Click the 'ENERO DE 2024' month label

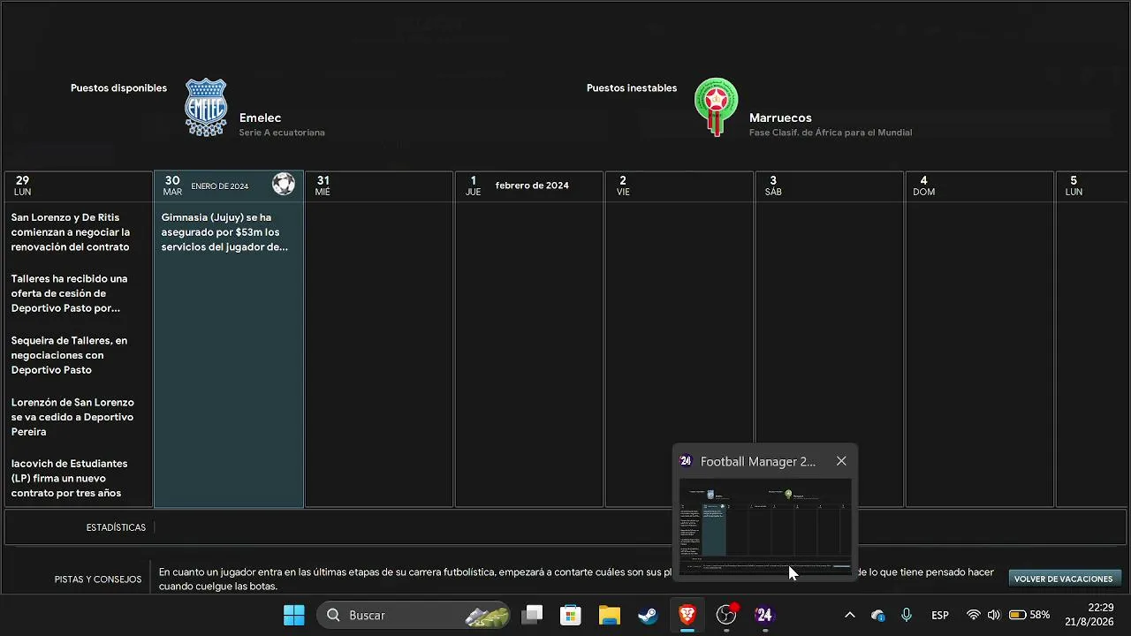tap(220, 186)
